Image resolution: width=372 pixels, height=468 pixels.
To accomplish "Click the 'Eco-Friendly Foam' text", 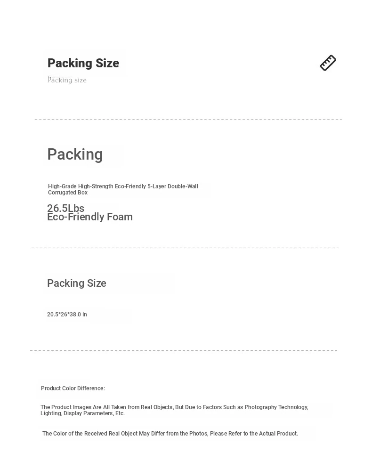I will click(90, 217).
